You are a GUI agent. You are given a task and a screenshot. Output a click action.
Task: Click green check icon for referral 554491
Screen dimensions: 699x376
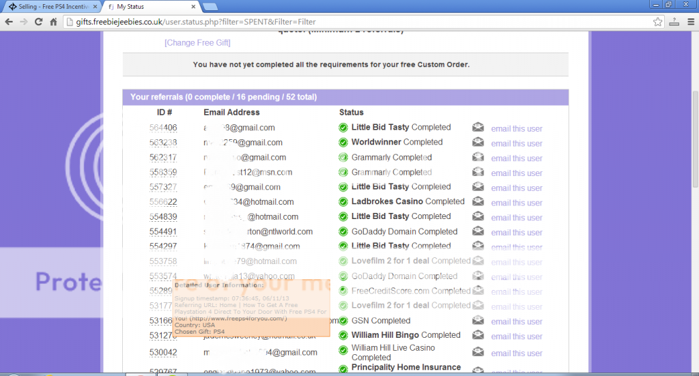343,231
